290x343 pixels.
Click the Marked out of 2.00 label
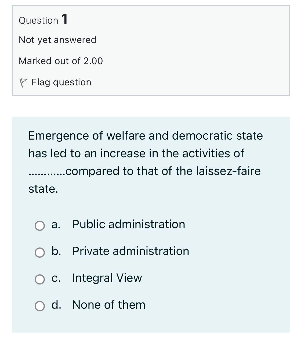pyautogui.click(x=61, y=61)
